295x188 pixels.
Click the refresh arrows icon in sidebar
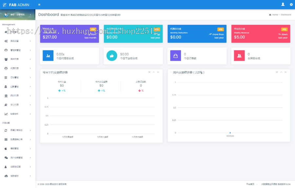point(6,130)
